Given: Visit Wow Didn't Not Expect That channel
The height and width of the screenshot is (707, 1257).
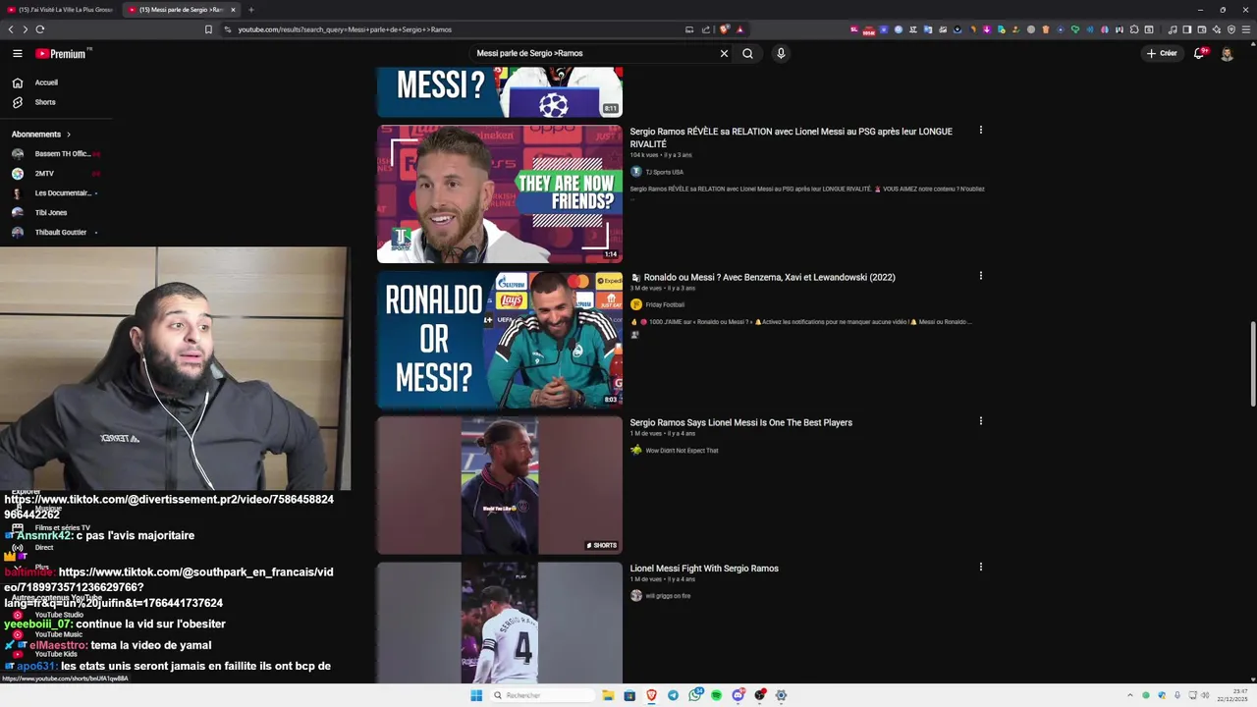Looking at the screenshot, I should tap(682, 451).
